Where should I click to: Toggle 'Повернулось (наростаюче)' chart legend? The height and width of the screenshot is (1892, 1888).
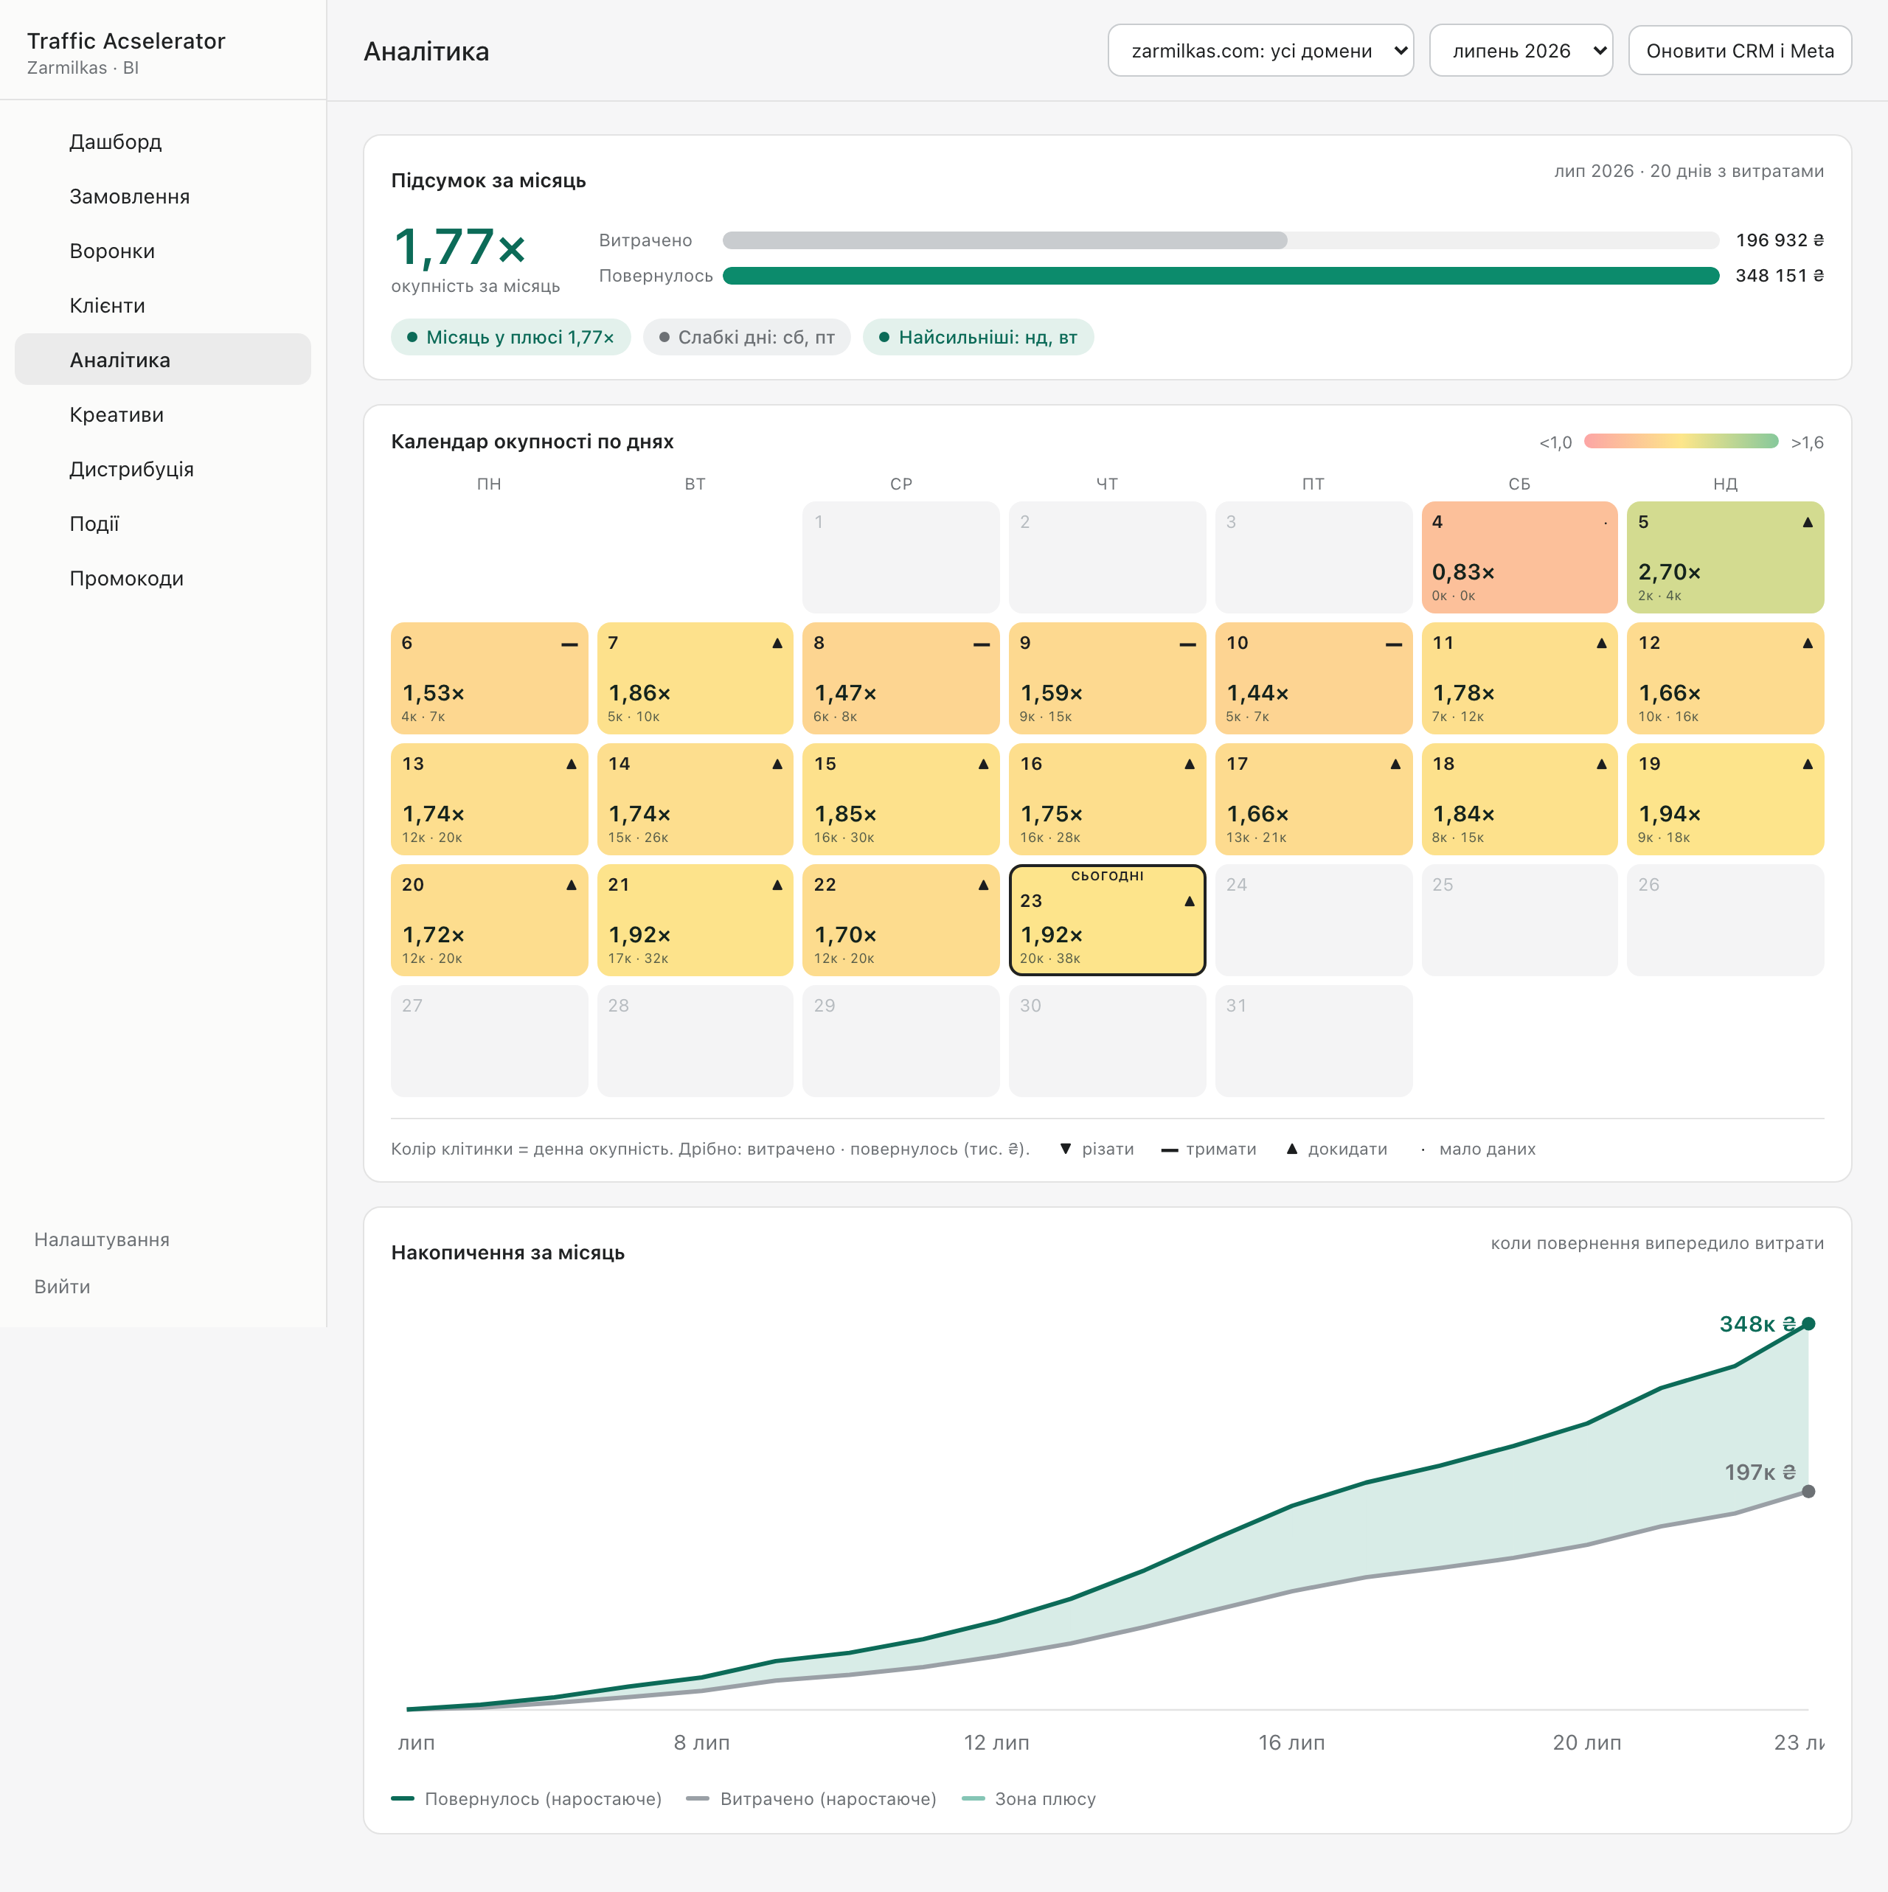point(526,1799)
